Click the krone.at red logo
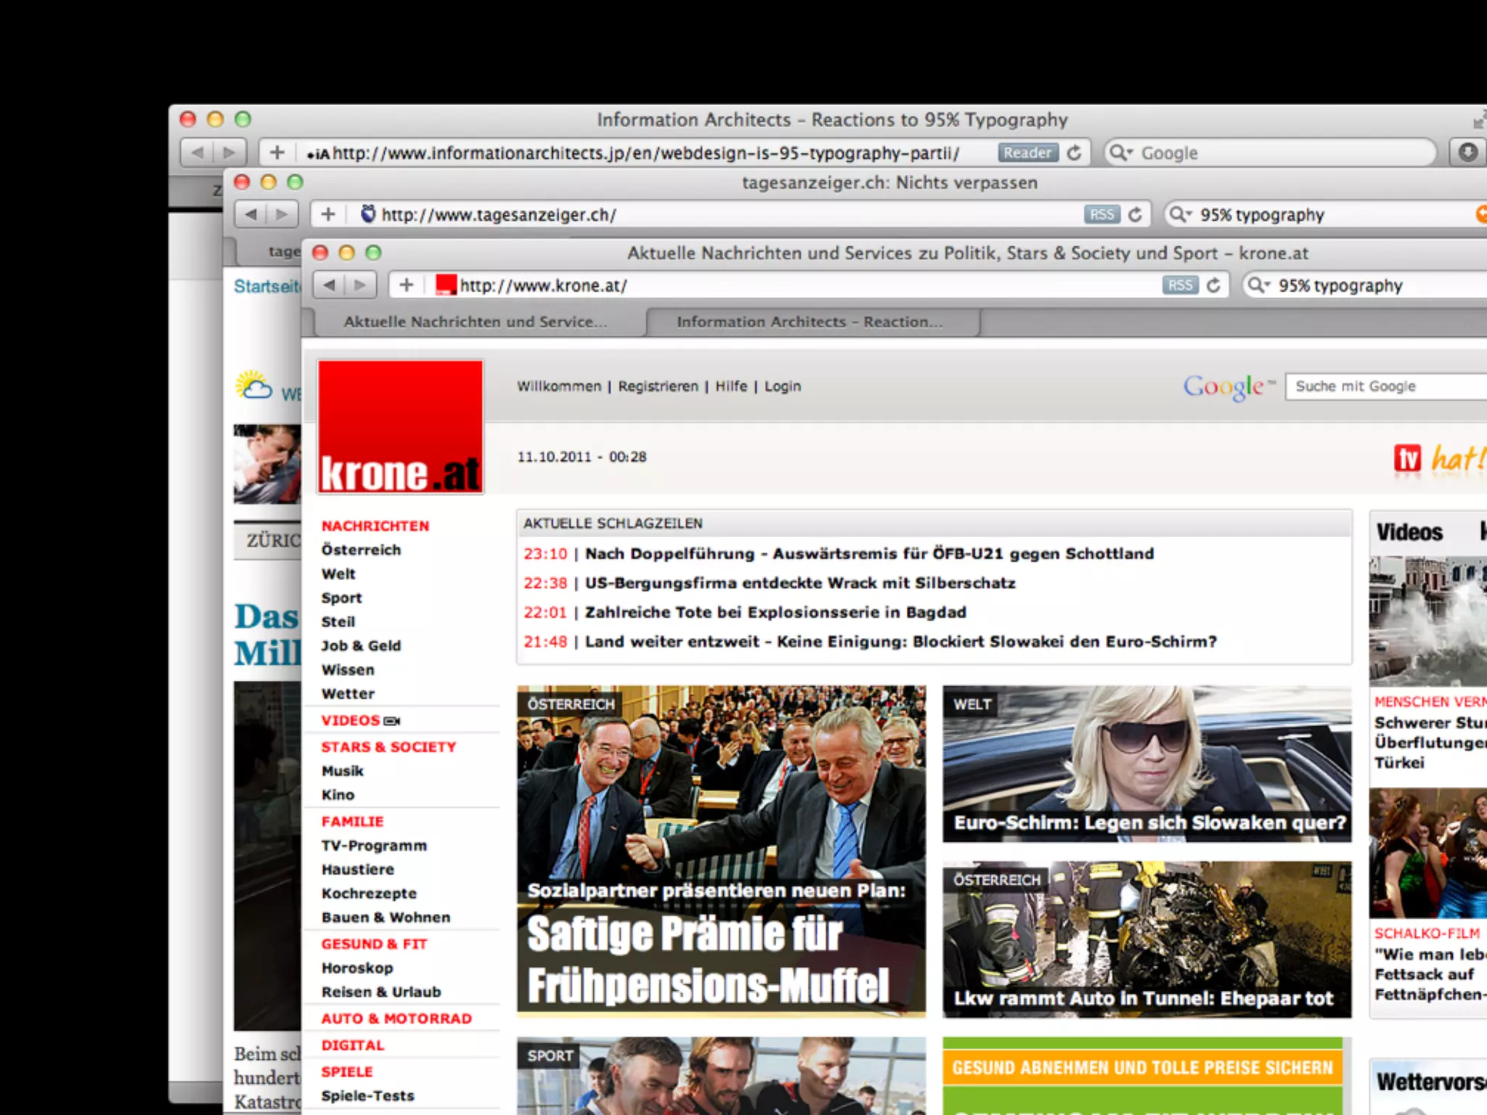The height and width of the screenshot is (1115, 1487). point(400,428)
